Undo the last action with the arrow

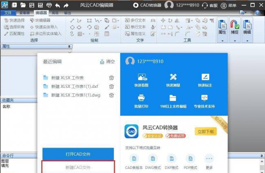[57, 5]
